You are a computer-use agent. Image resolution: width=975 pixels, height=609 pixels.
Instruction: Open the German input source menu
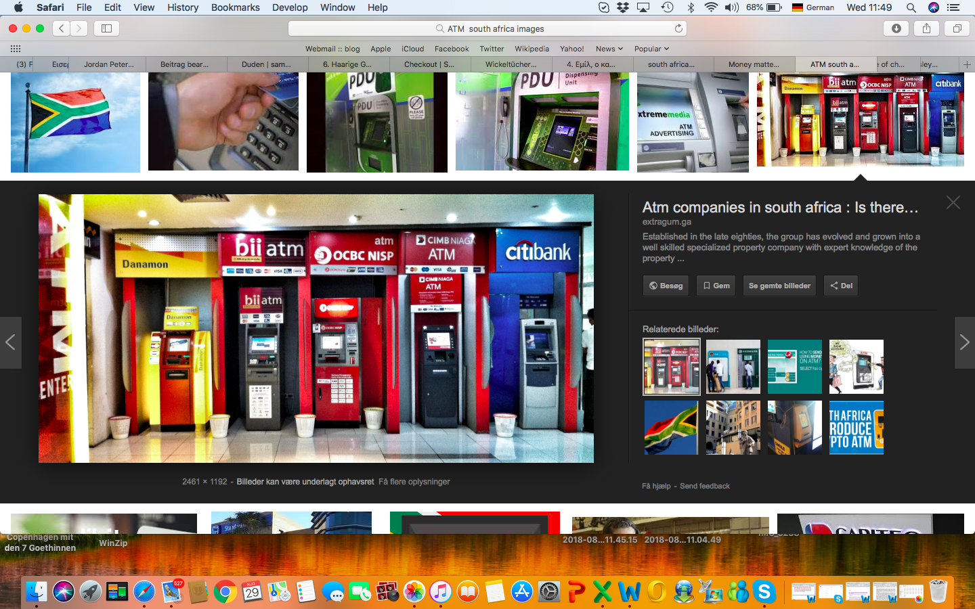click(813, 7)
